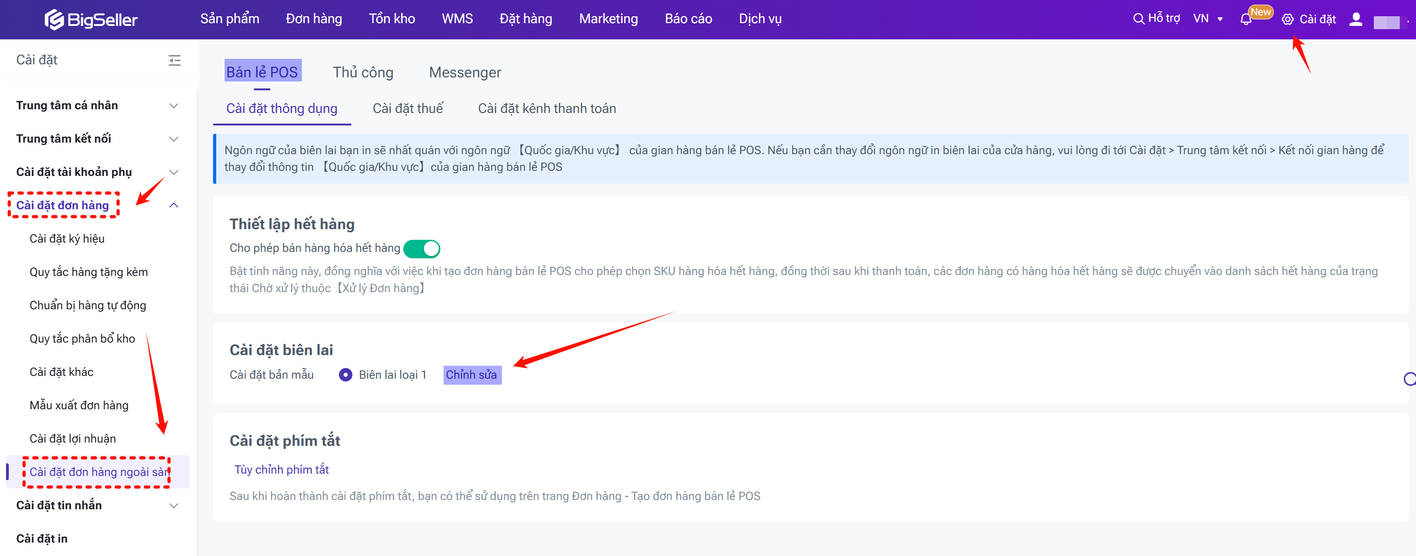Image resolution: width=1416 pixels, height=556 pixels.
Task: Click the BigSeller logo icon
Action: (54, 19)
